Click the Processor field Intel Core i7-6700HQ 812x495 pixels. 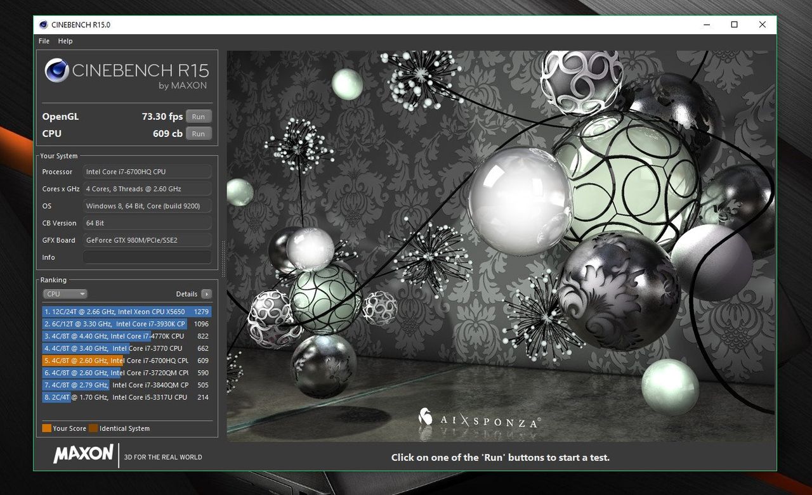(147, 172)
